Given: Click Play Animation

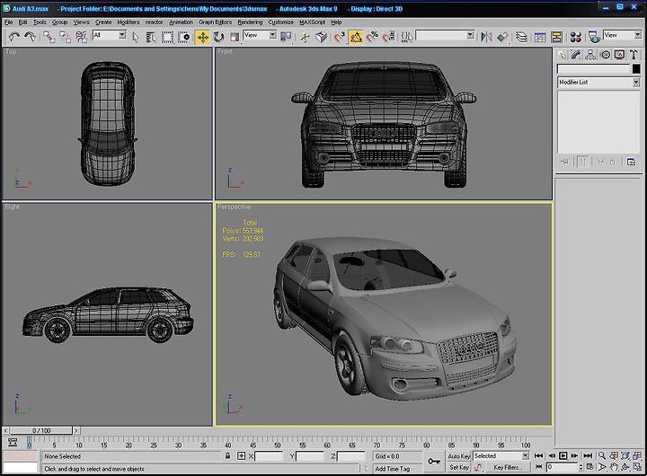Looking at the screenshot, I should 563,455.
